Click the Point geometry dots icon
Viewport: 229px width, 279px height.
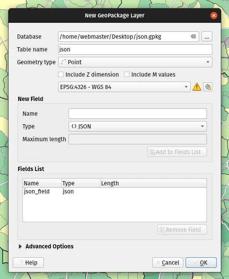pos(63,62)
